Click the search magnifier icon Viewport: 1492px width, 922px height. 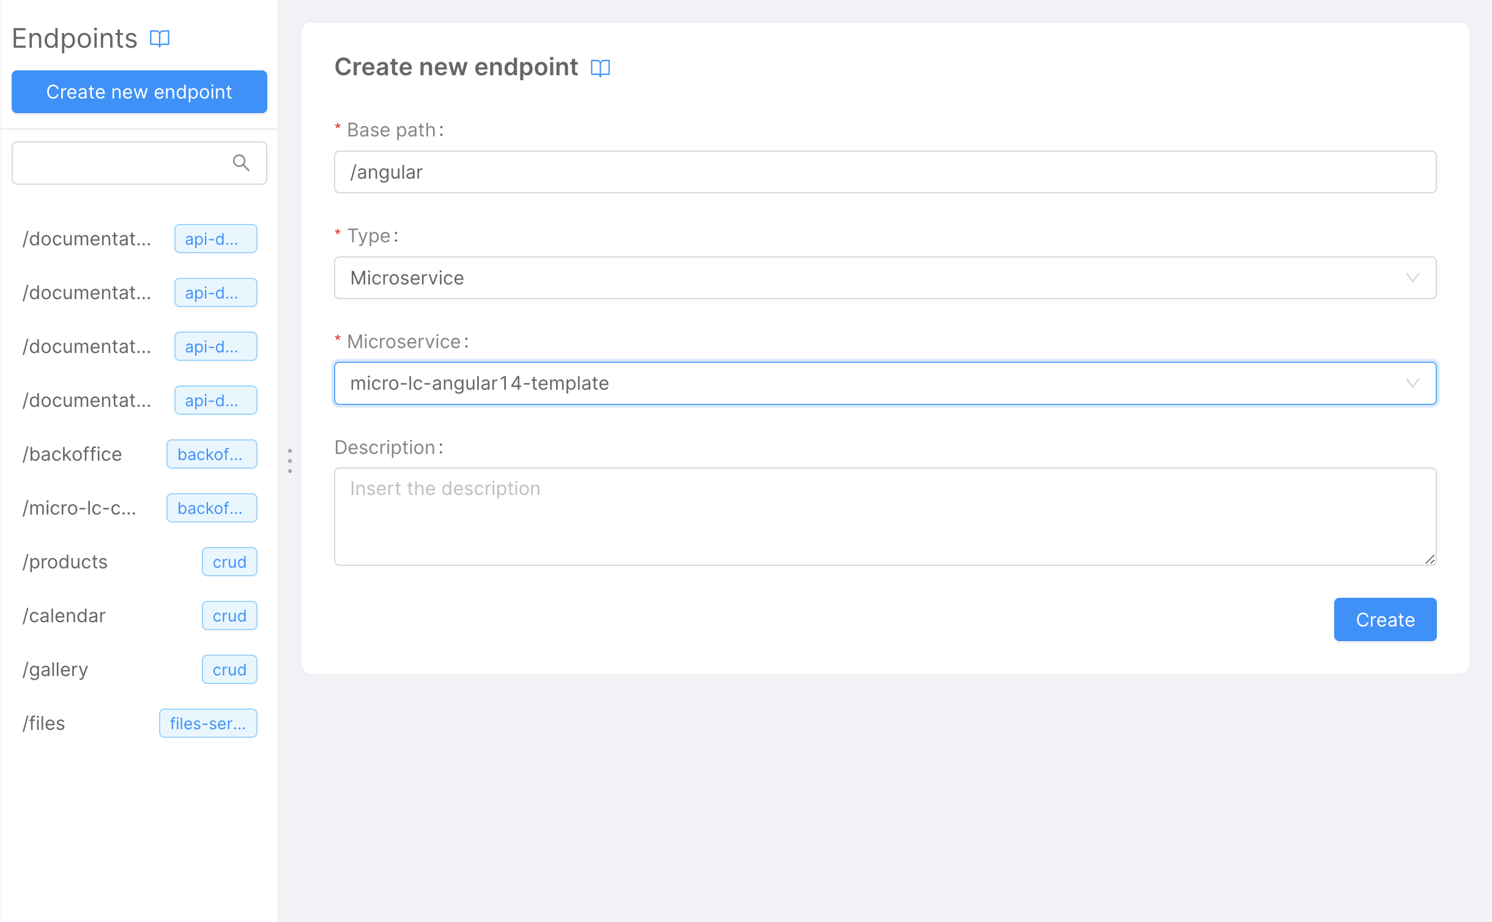(x=241, y=163)
